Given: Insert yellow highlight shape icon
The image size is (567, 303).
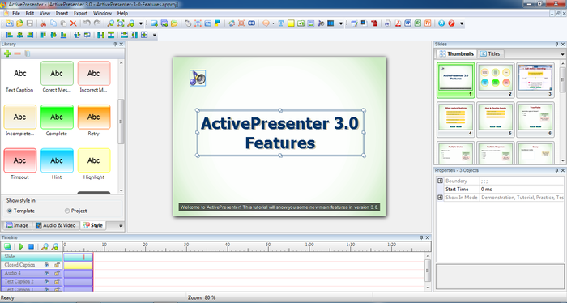Looking at the screenshot, I should pos(291,23).
